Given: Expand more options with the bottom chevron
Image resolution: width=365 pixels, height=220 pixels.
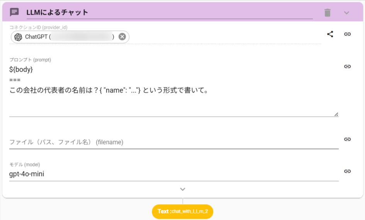Looking at the screenshot, I should pyautogui.click(x=183, y=189).
